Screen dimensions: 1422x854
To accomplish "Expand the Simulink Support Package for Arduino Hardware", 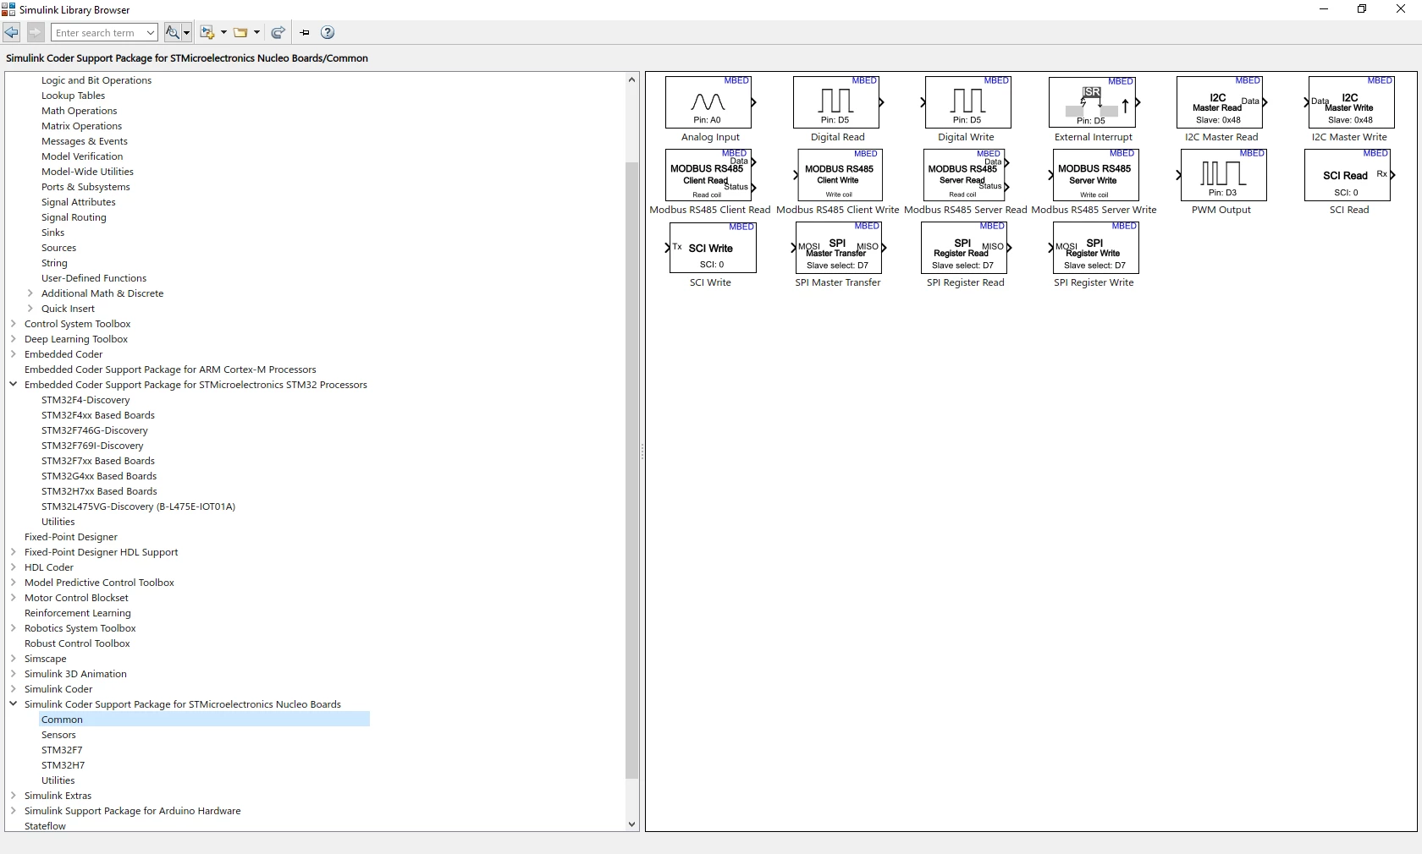I will pos(14,811).
